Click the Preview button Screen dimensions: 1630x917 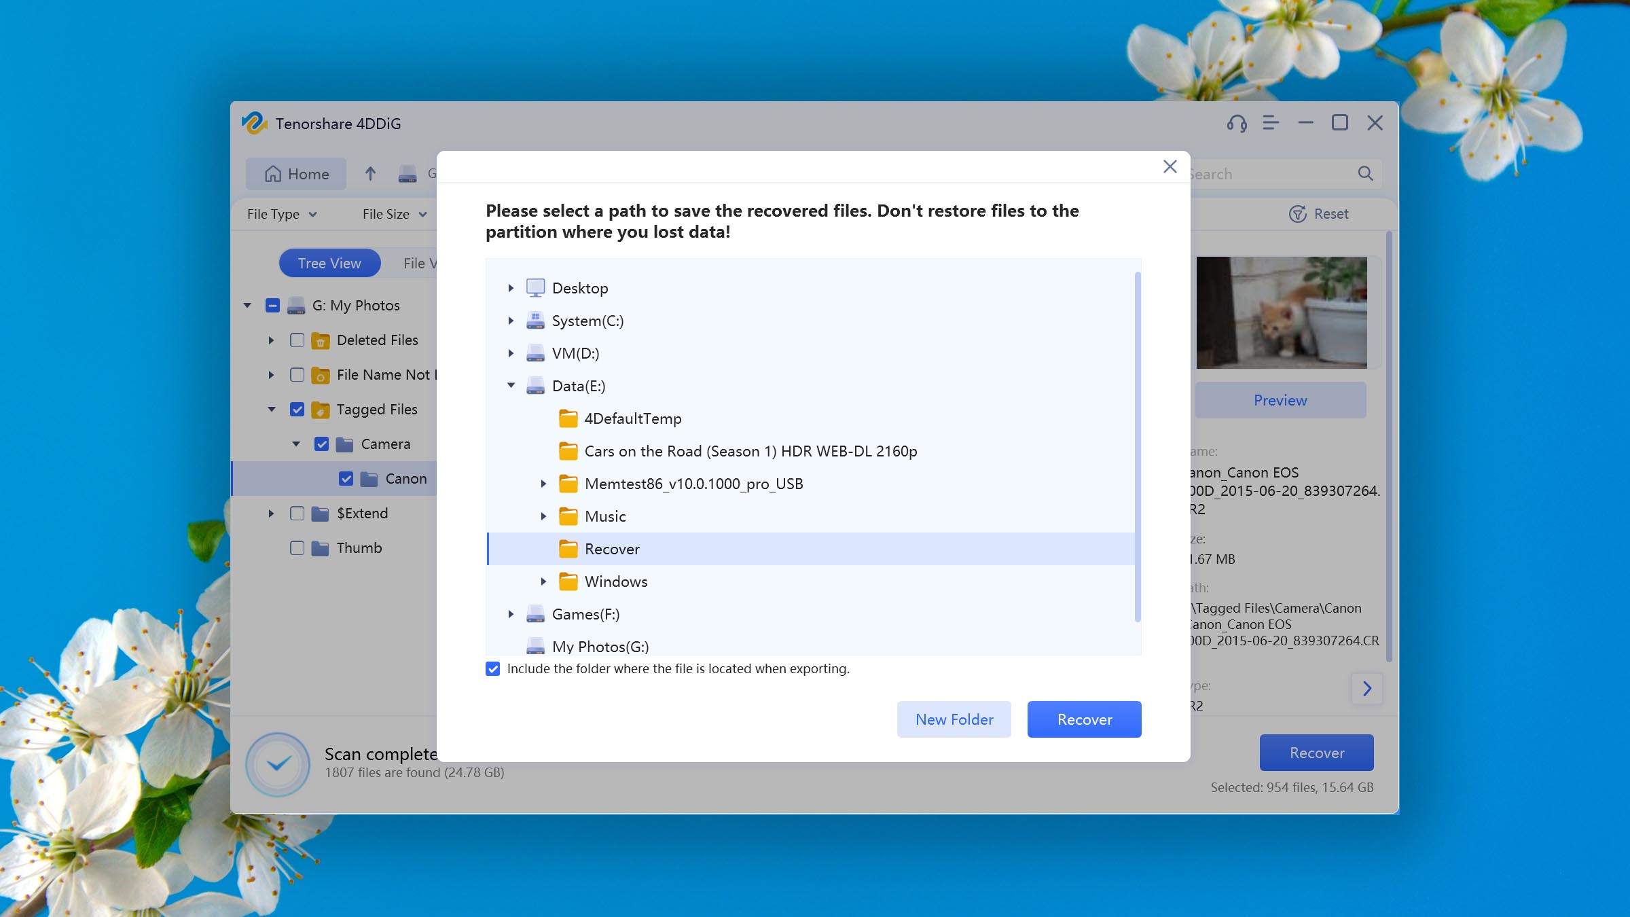click(1280, 400)
